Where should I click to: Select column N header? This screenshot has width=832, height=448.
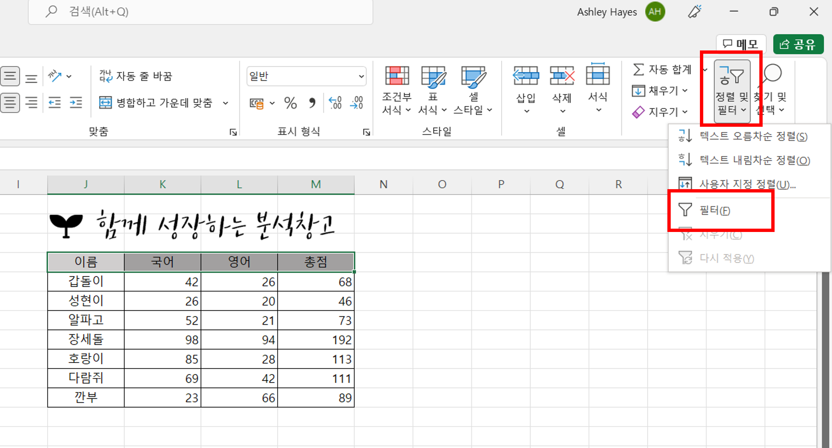(383, 184)
